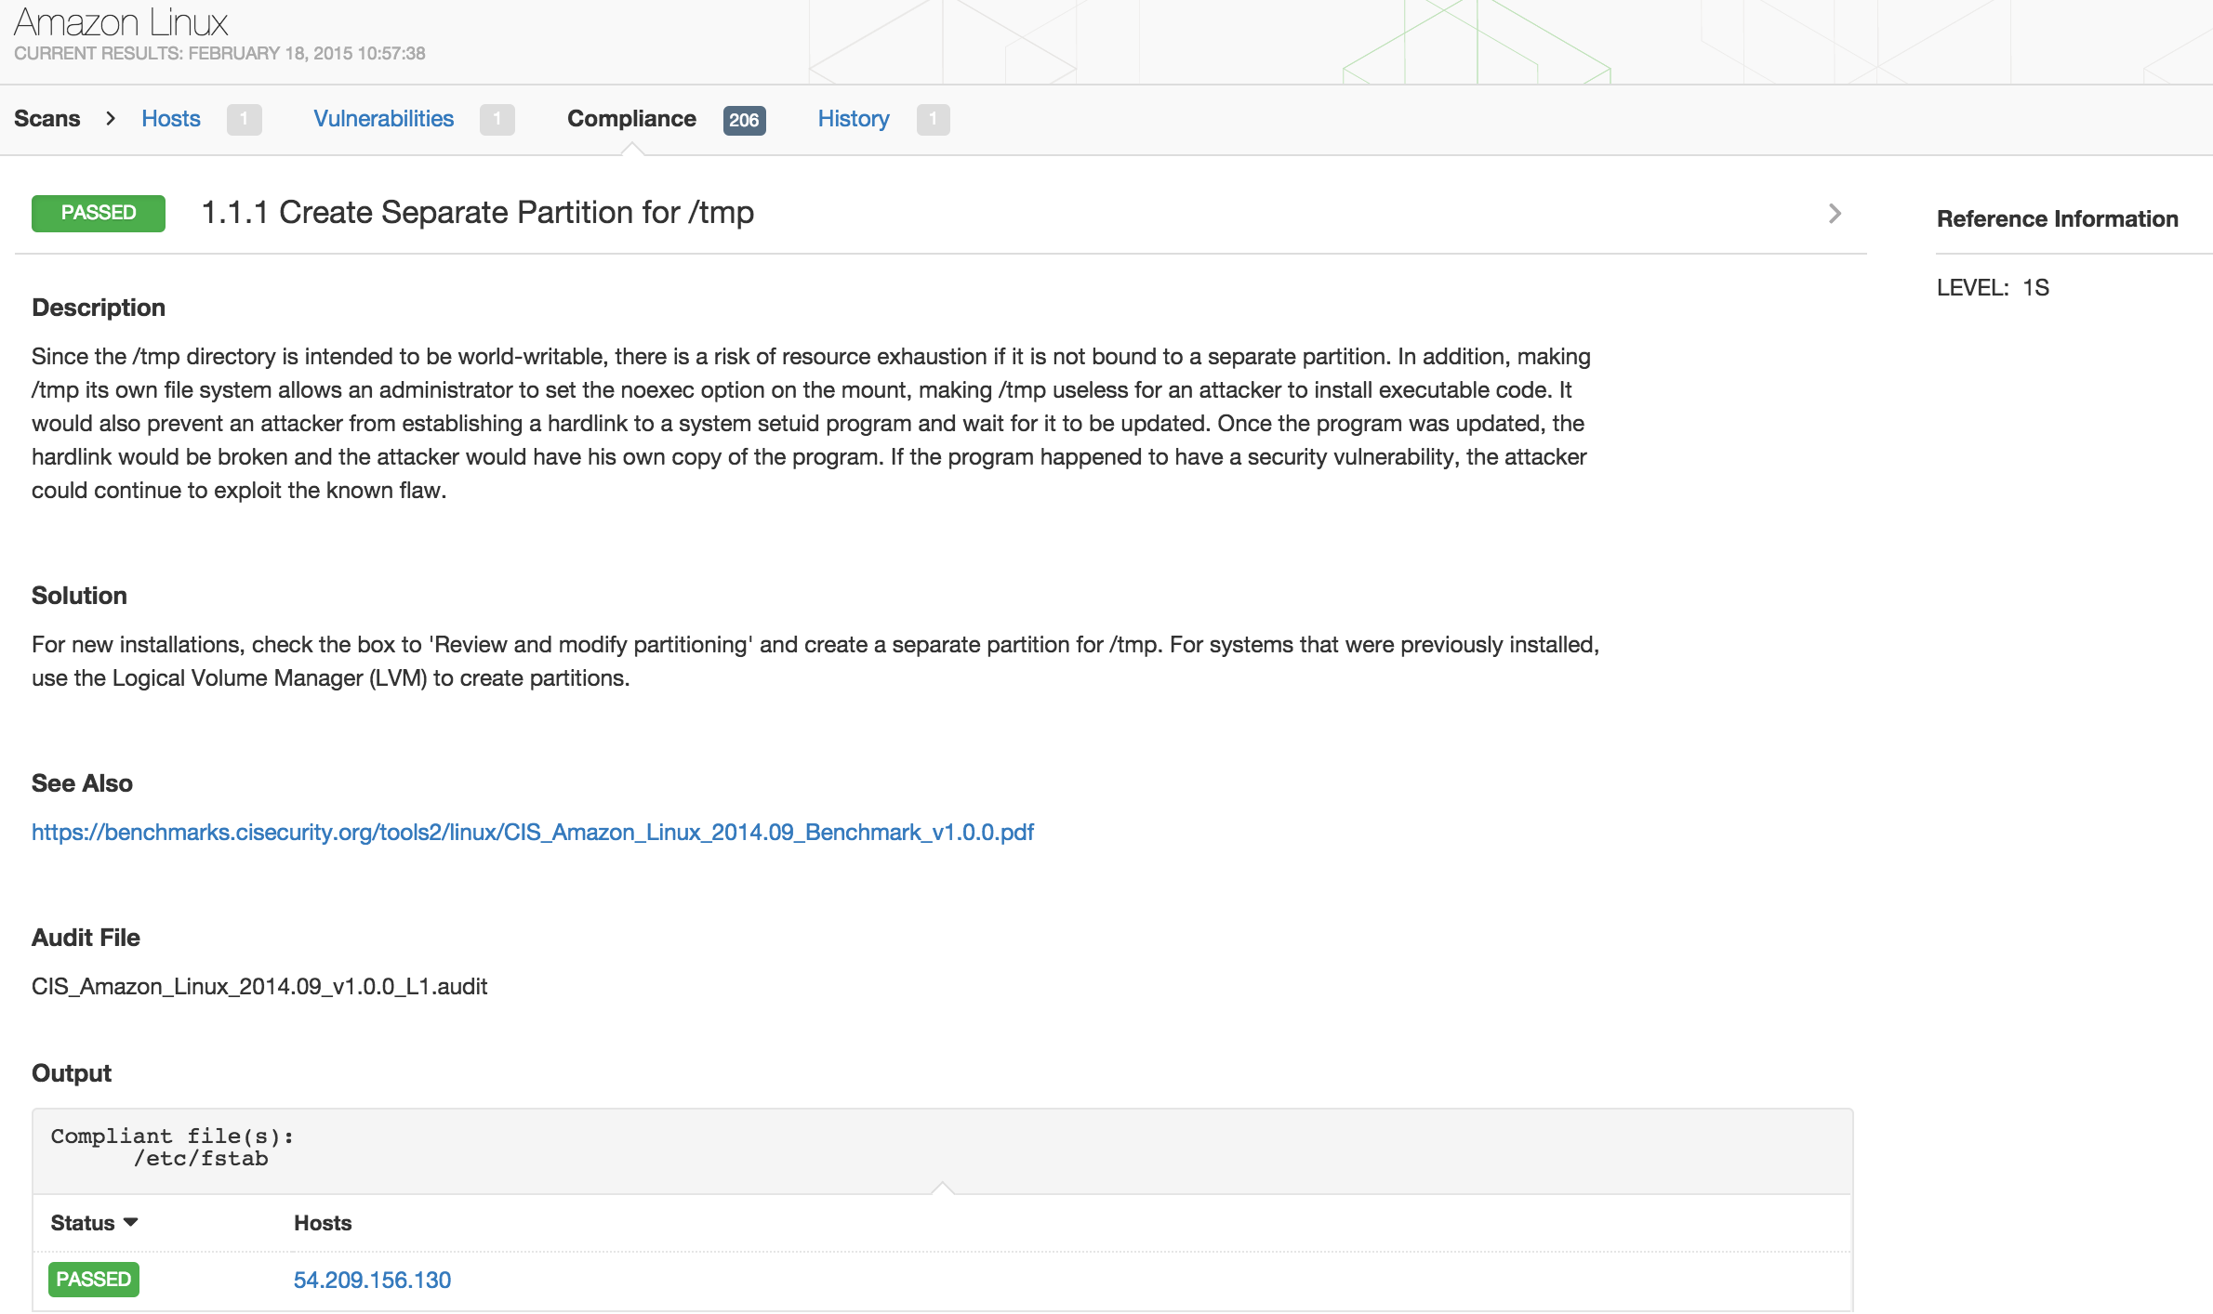This screenshot has width=2213, height=1314.
Task: Open the CIS Amazon Linux benchmark PDF link
Action: (533, 833)
